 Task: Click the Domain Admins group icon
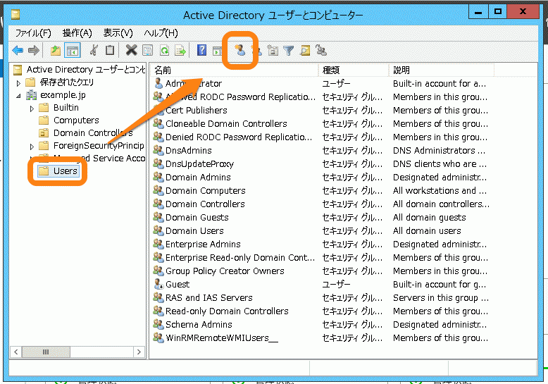pos(158,177)
